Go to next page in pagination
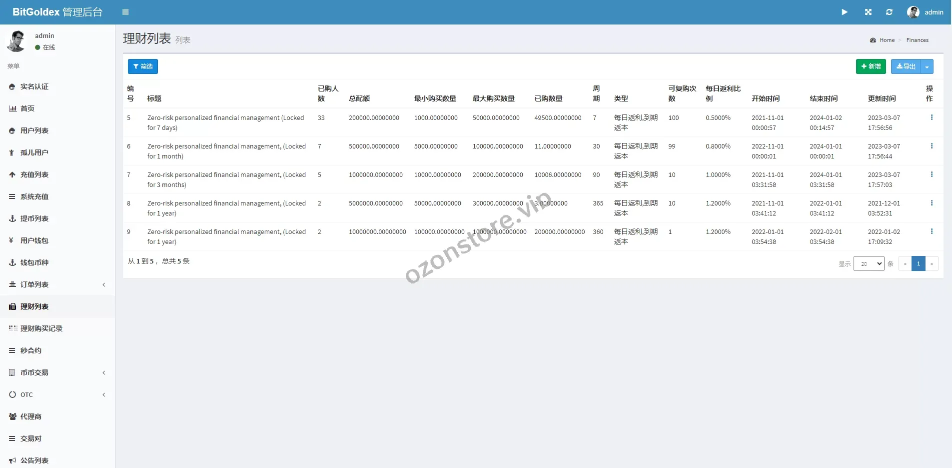 point(932,263)
